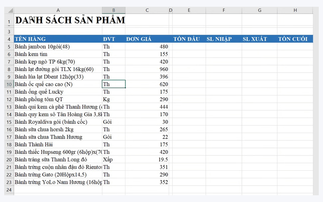
Task: Select row 24 header
Action: pos(9,190)
